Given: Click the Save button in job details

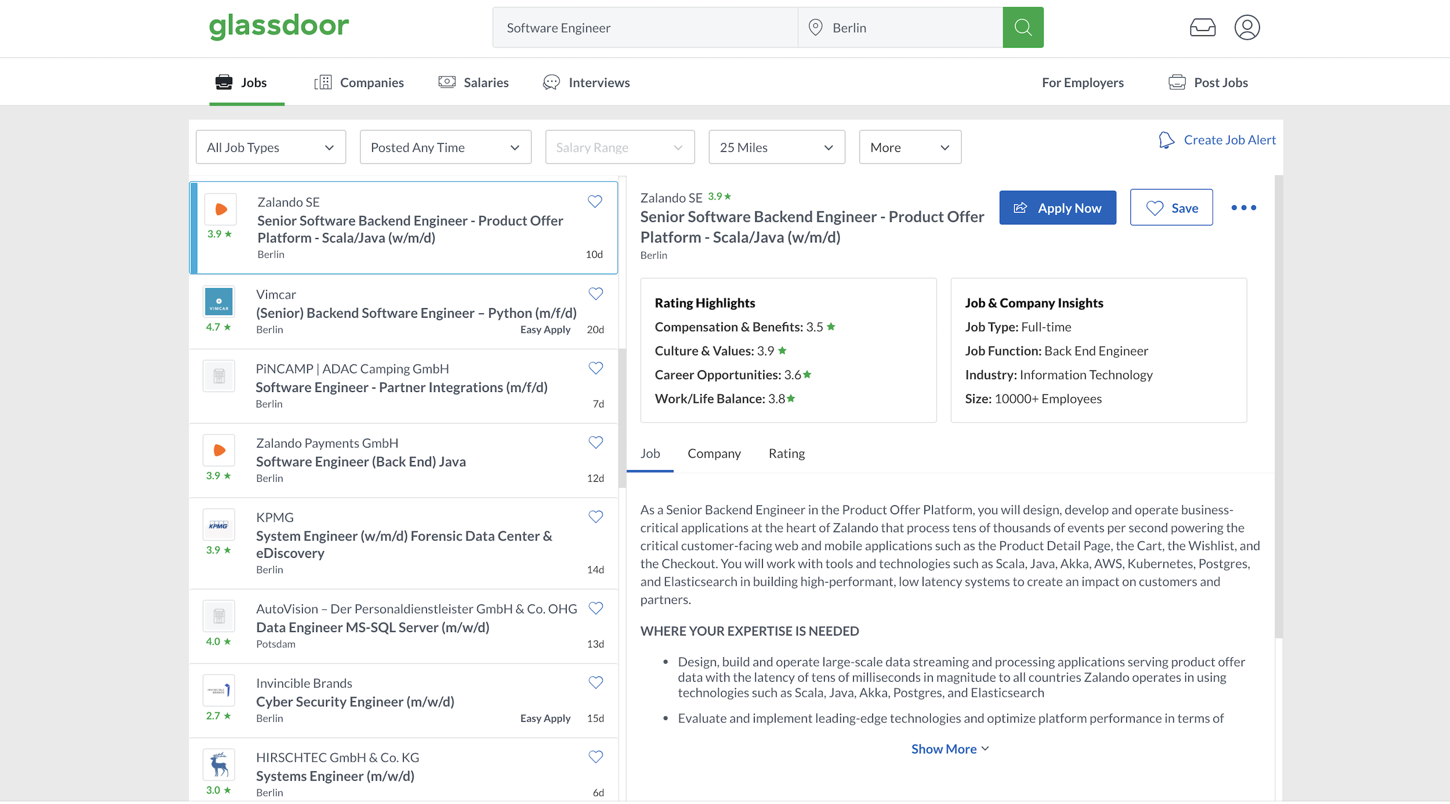Looking at the screenshot, I should click(x=1171, y=208).
